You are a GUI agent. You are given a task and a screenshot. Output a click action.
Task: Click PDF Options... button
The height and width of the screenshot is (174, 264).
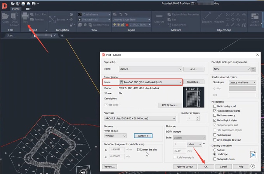click(x=170, y=105)
